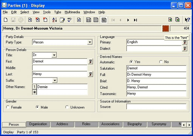Click the Source of Information field
Image resolution: width=193 pixels, height=136 pixels.
click(156, 107)
